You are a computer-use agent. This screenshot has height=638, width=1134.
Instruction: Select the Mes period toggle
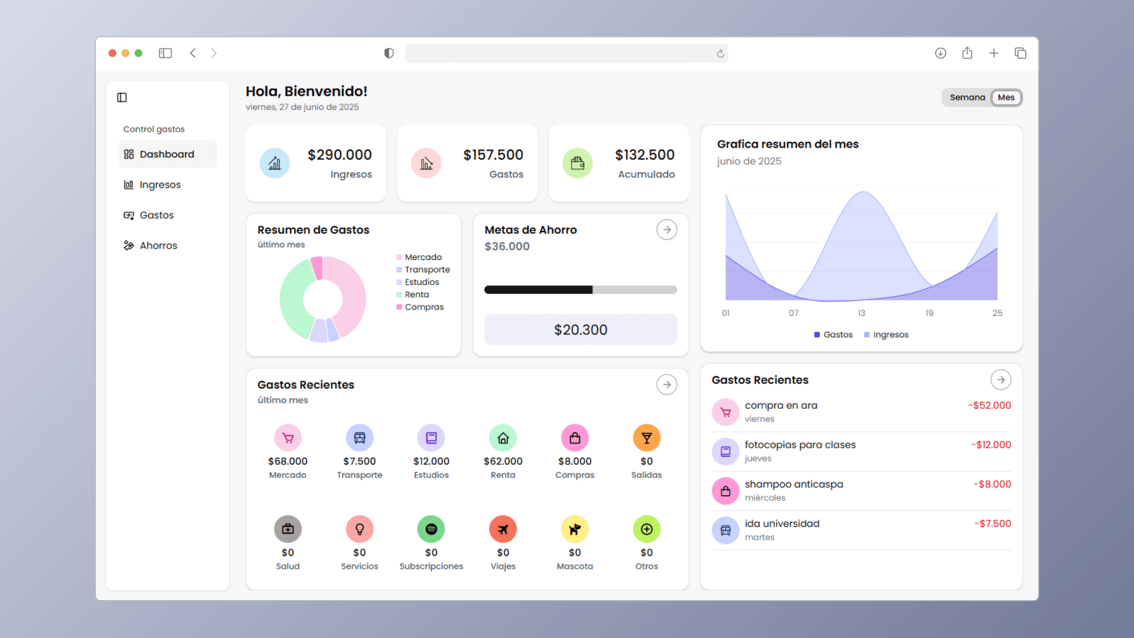coord(1006,97)
